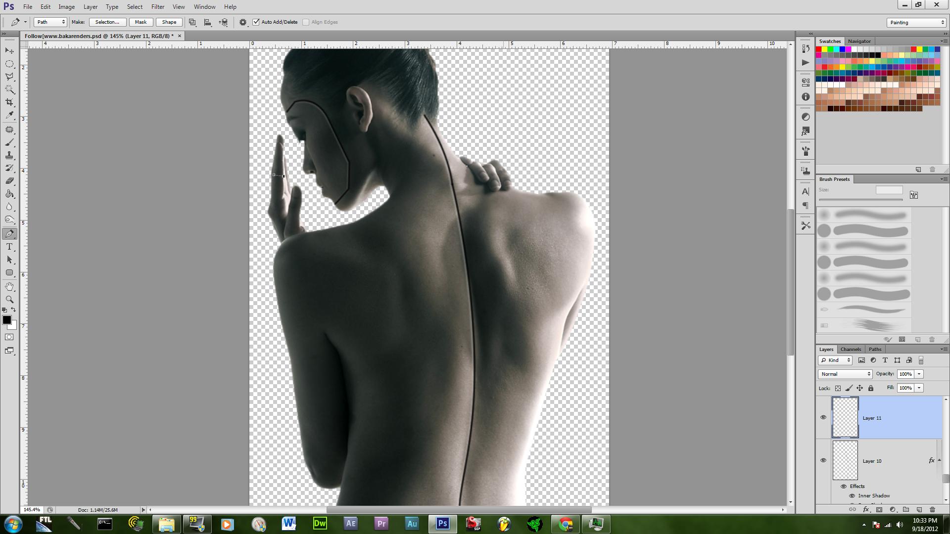Image resolution: width=950 pixels, height=534 pixels.
Task: Select the Zoom tool
Action: [9, 300]
